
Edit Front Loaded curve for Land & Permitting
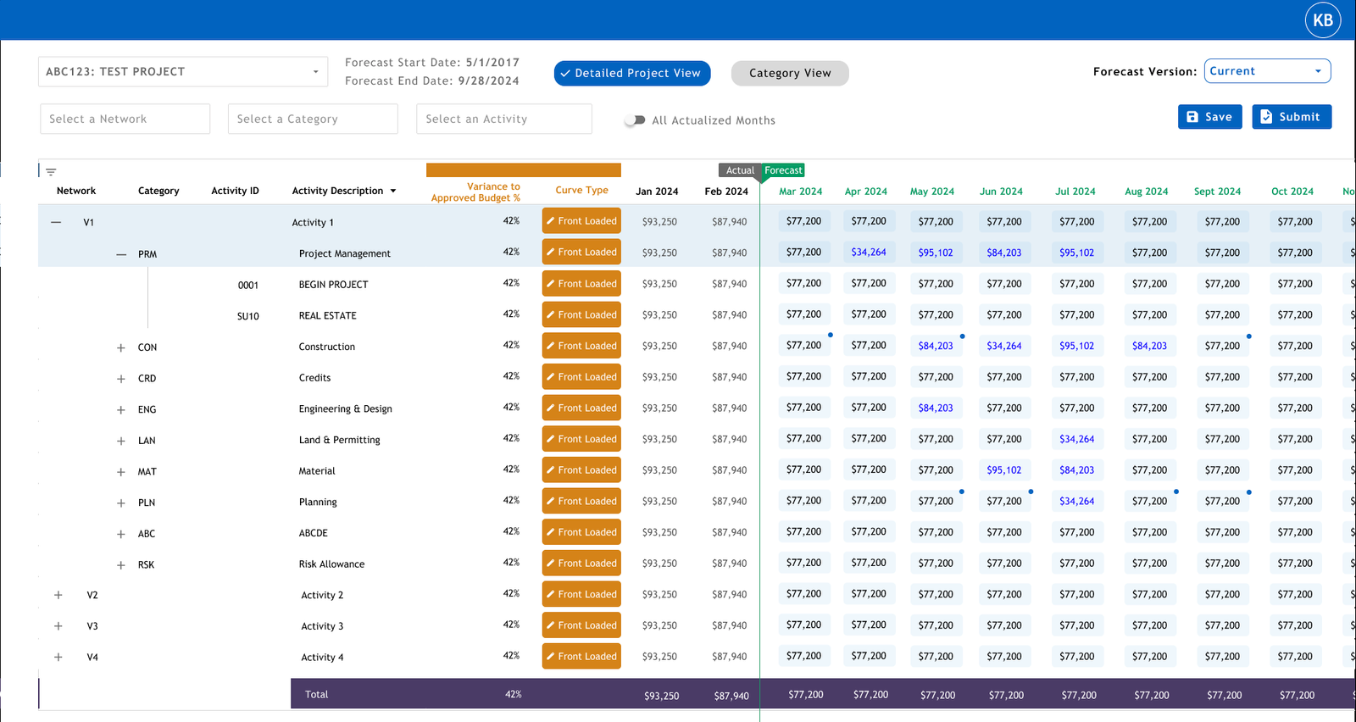(581, 439)
